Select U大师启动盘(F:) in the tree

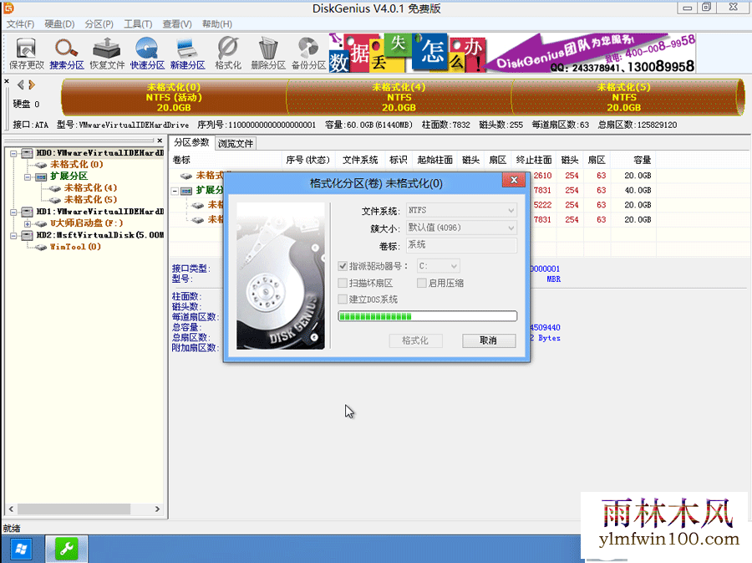click(x=86, y=223)
